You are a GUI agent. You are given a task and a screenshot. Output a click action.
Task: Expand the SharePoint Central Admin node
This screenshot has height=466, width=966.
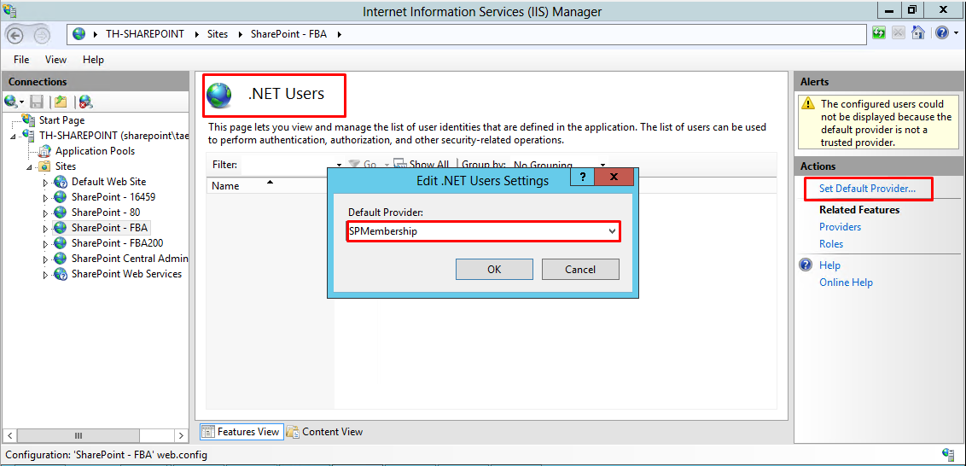[x=44, y=259]
